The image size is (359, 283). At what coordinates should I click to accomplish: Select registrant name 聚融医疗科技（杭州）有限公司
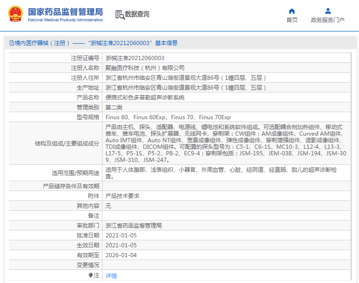point(145,68)
